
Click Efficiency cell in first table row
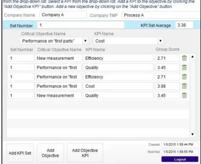[118, 58]
